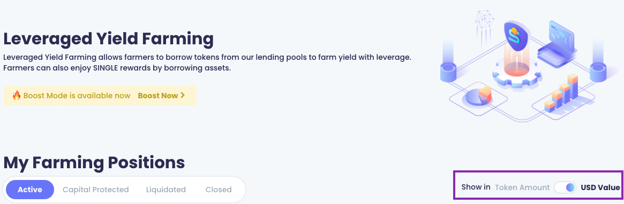
Task: Click the Show in label
Action: point(476,187)
